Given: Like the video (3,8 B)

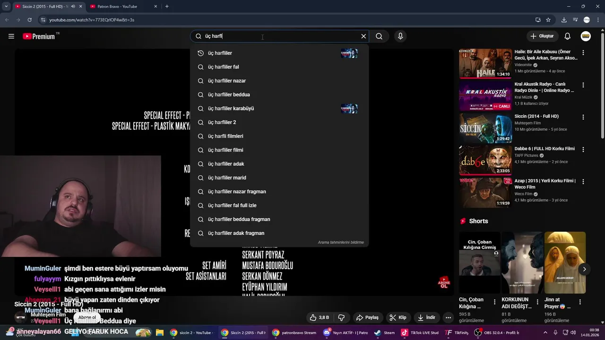Looking at the screenshot, I should tap(319, 317).
